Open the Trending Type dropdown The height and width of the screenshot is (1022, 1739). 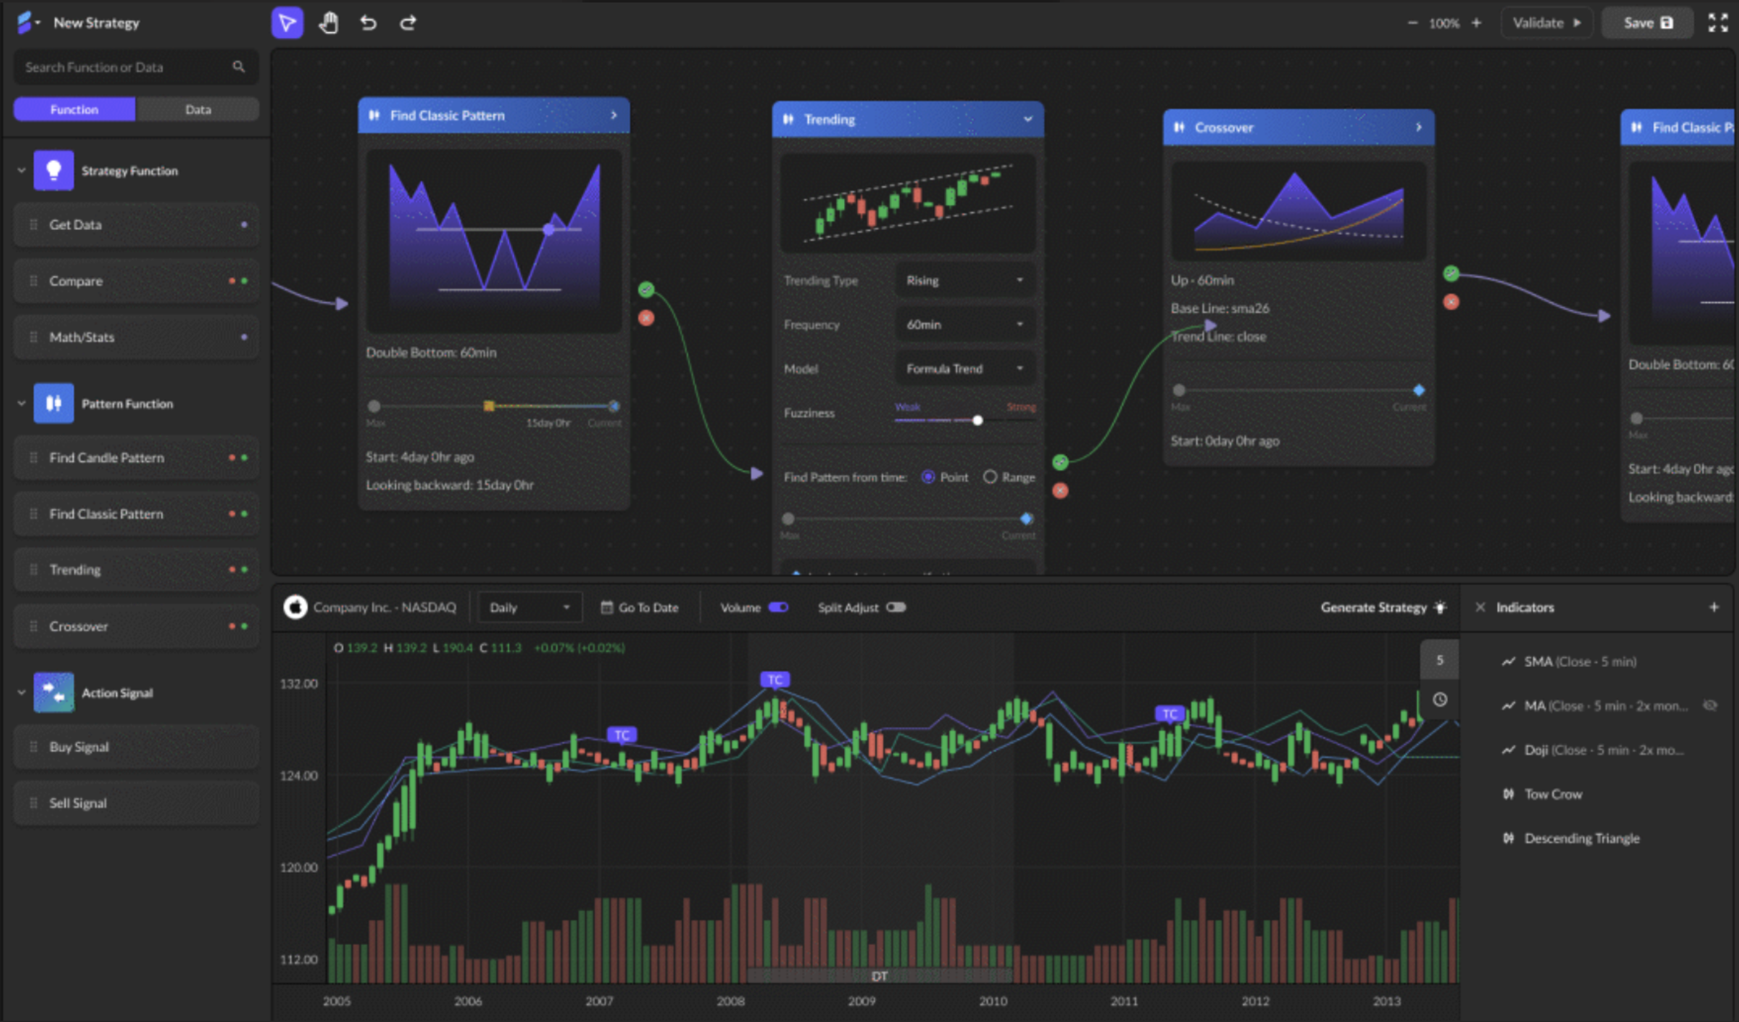965,280
